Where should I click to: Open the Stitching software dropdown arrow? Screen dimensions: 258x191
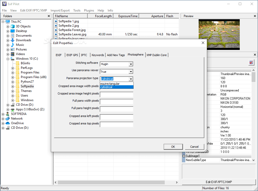click(x=131, y=64)
